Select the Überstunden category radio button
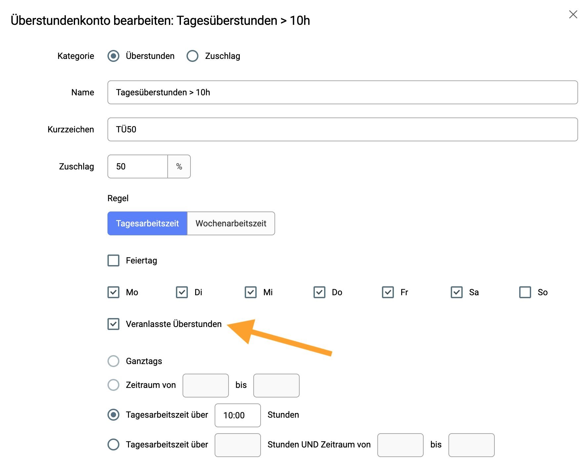Screen dimensions: 588x466 point(113,56)
